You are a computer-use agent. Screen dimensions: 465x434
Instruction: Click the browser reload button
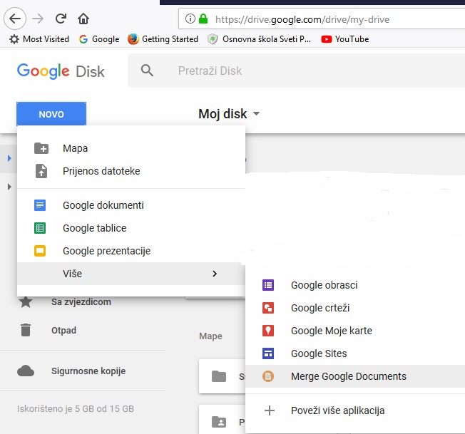tap(61, 19)
